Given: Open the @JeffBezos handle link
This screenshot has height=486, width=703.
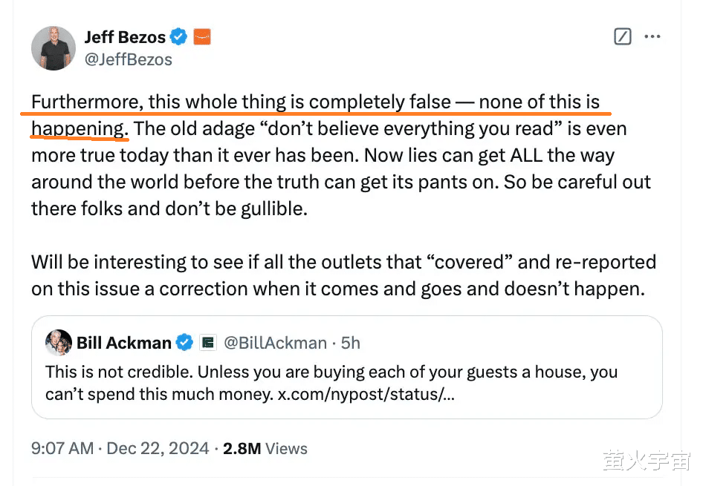Looking at the screenshot, I should coord(129,59).
